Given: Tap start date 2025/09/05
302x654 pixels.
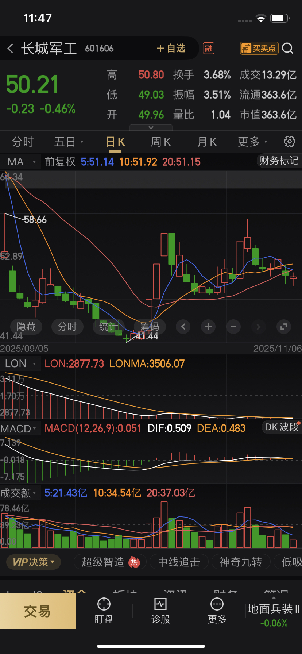Looking at the screenshot, I should [24, 349].
